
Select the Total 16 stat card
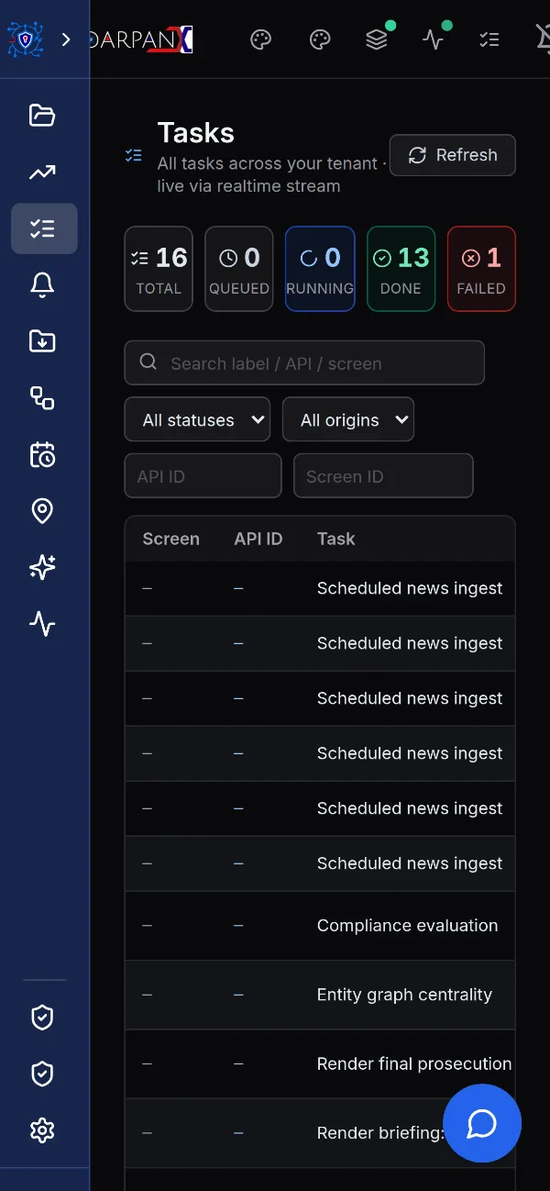(159, 269)
